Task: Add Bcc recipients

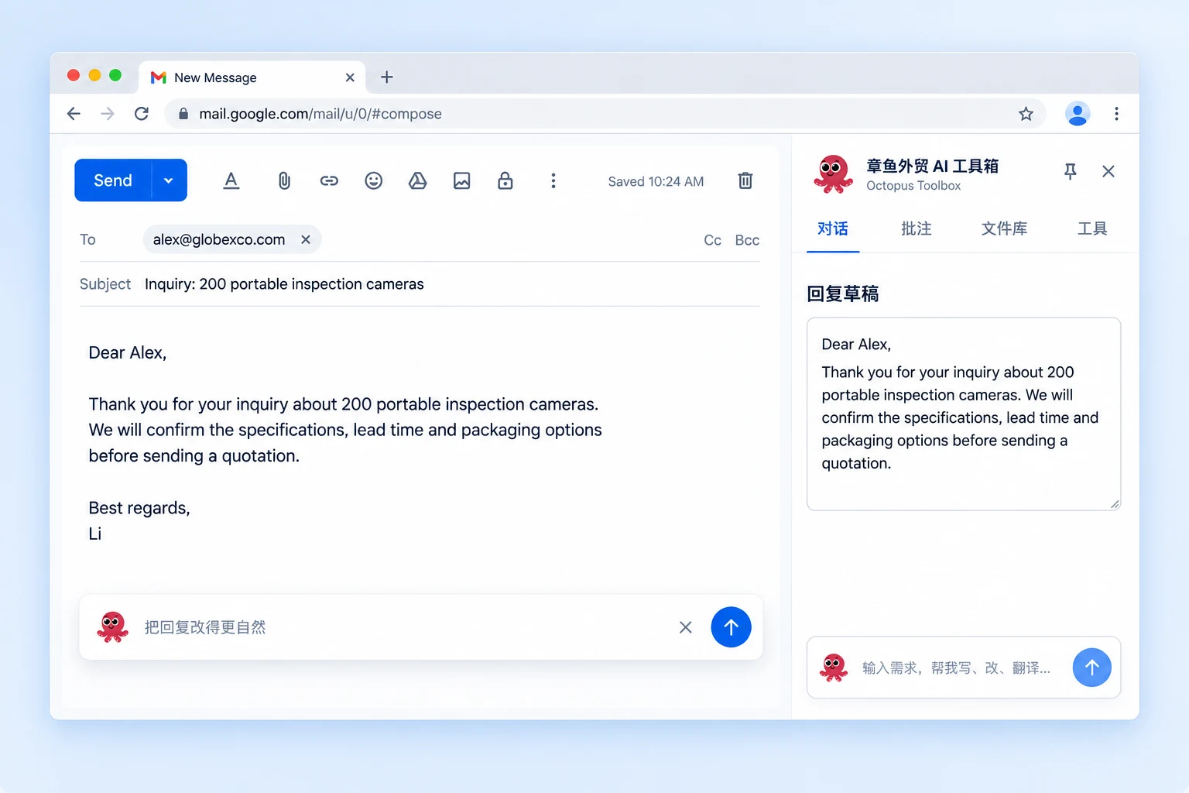Action: (x=747, y=240)
